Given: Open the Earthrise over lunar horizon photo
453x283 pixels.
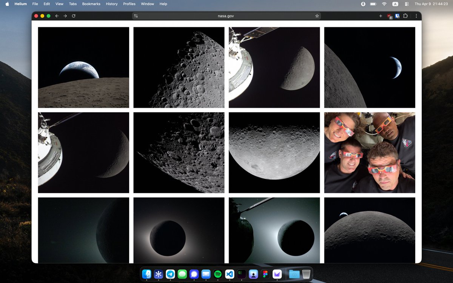Looking at the screenshot, I should coord(83,68).
